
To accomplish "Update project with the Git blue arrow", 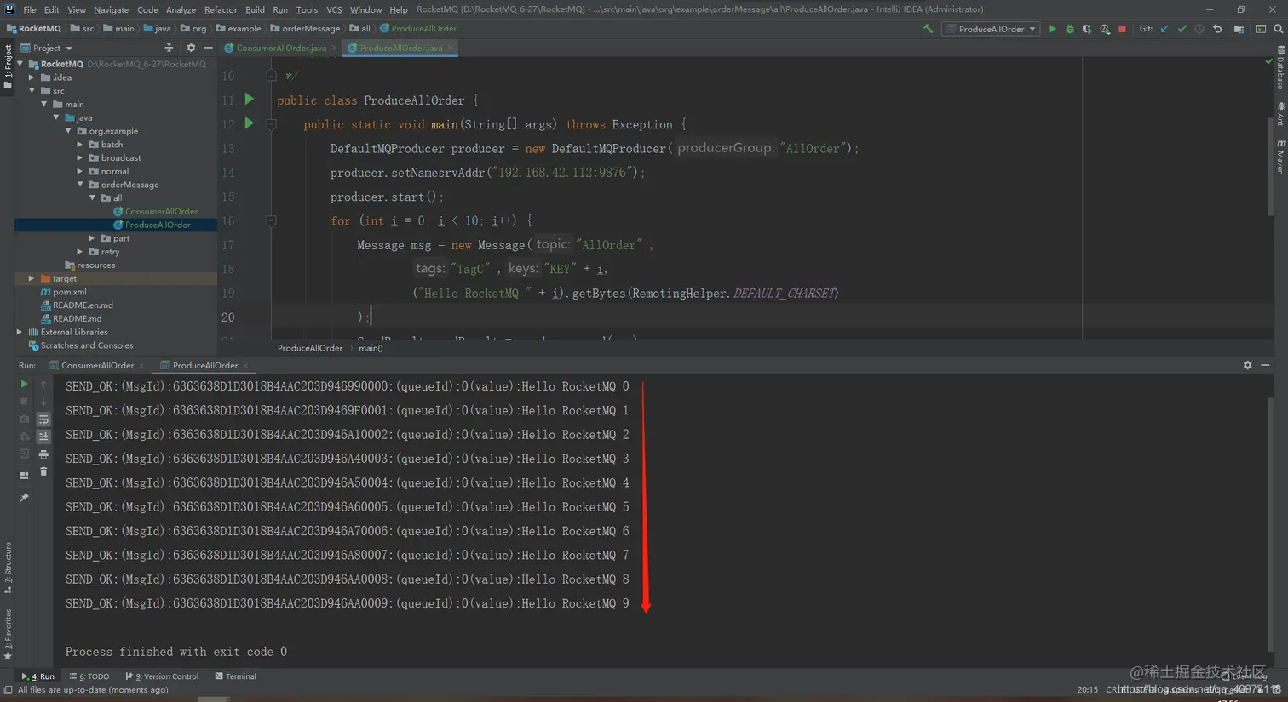I will coord(1164,29).
